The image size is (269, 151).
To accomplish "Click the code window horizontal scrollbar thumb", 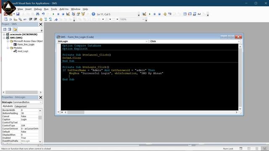I will 76,112.
